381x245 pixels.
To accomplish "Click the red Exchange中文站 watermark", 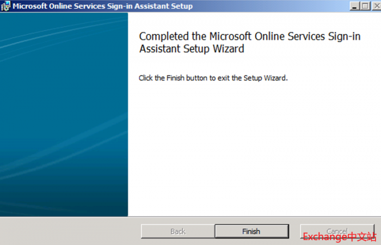I will tap(339, 237).
